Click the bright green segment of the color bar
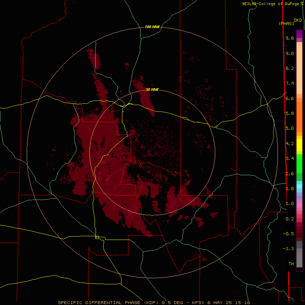The width and height of the screenshot is (305, 305). [299, 164]
